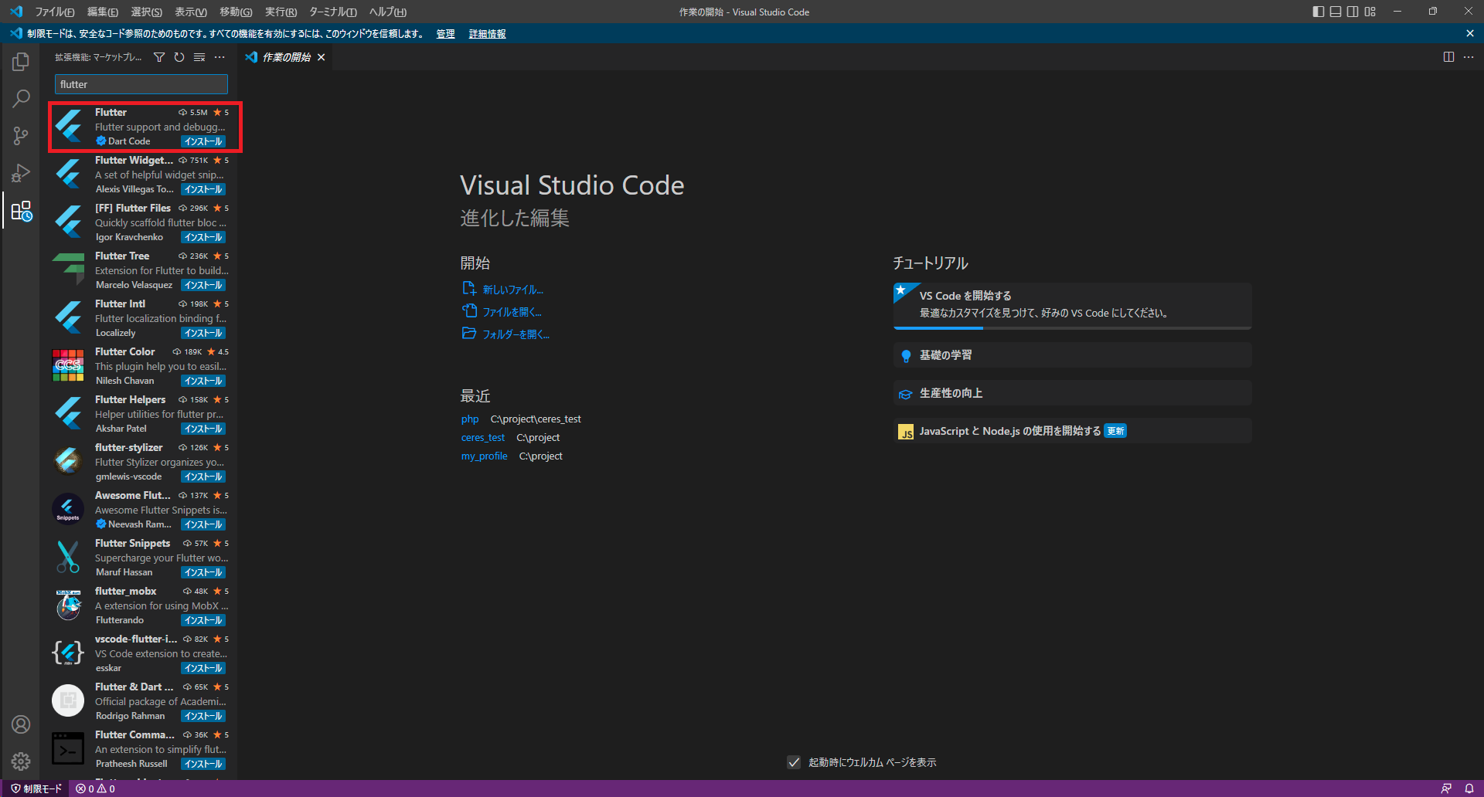Image resolution: width=1484 pixels, height=797 pixels.
Task: Split the editor to the right
Action: click(1448, 57)
